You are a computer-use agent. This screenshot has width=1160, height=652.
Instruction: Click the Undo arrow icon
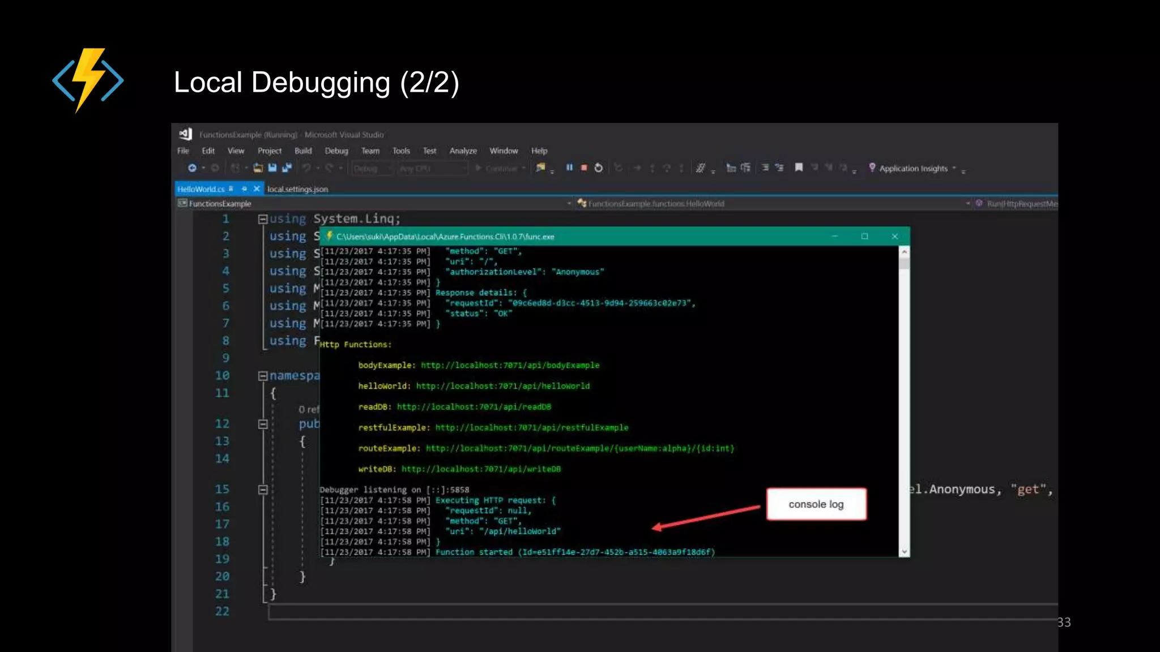(x=306, y=168)
